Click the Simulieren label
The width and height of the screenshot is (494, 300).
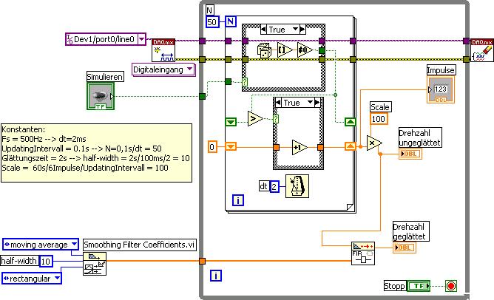[x=105, y=77]
